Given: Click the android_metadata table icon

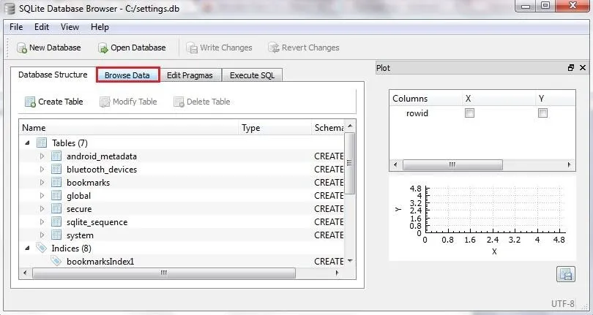Looking at the screenshot, I should (56, 156).
